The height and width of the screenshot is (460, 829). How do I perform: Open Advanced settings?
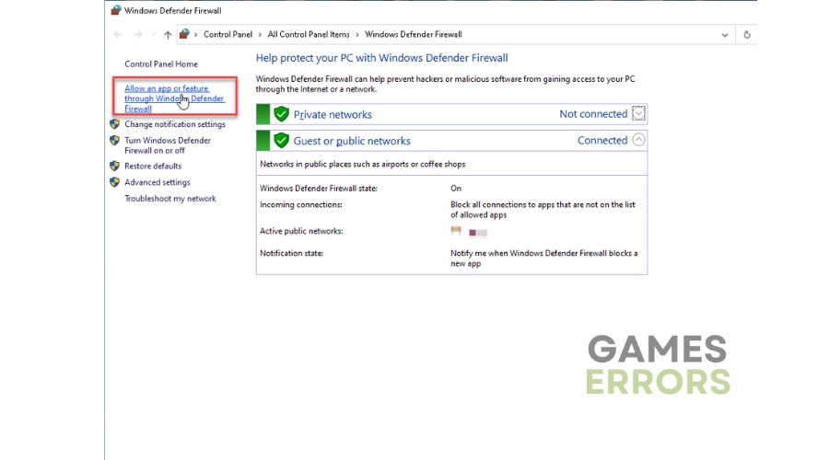coord(157,182)
